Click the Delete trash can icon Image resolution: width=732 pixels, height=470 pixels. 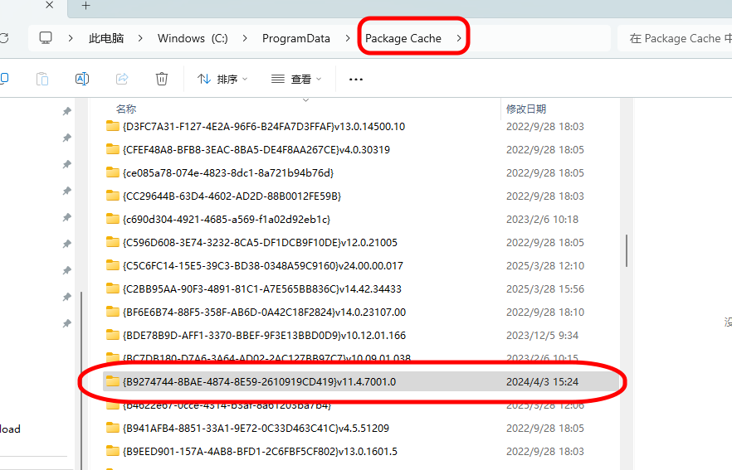162,79
